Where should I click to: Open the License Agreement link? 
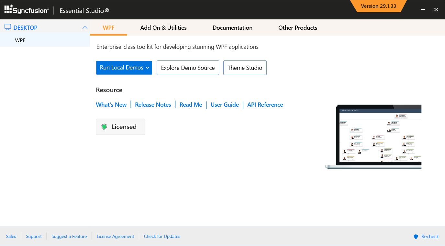click(x=115, y=236)
